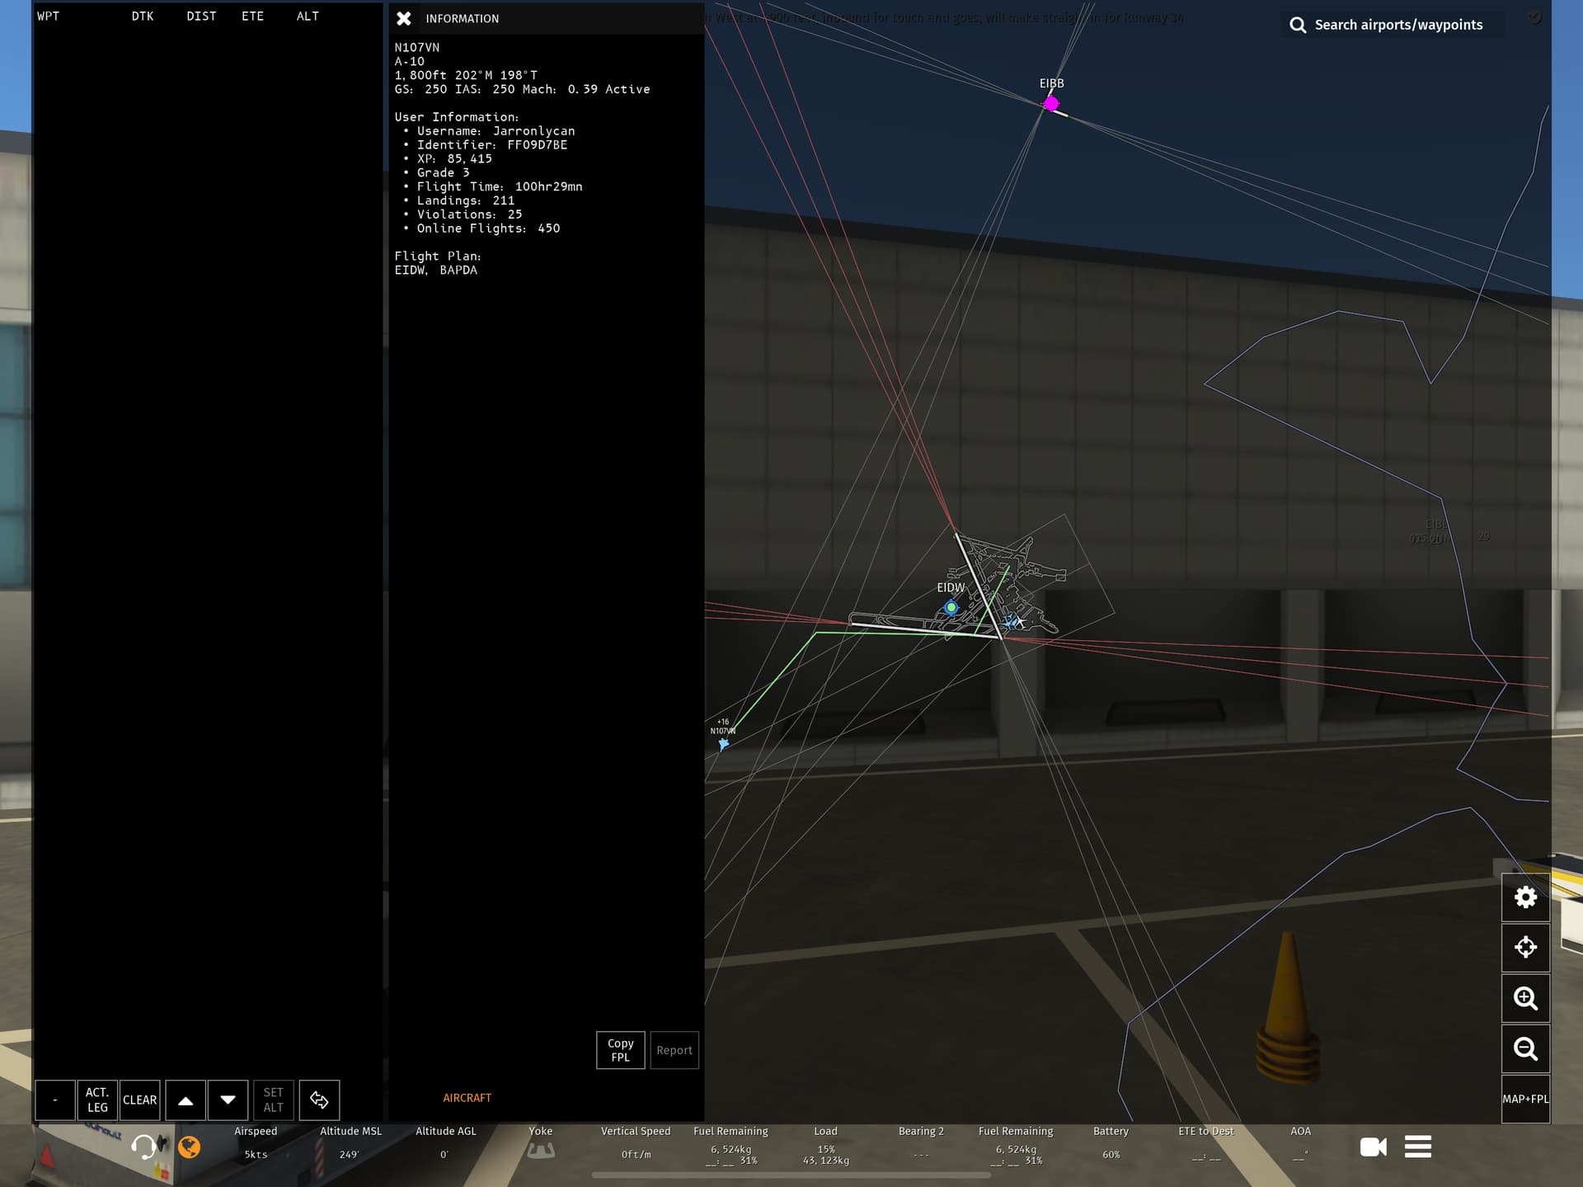Center map on aircraft crosshair icon
This screenshot has width=1583, height=1187.
point(1525,947)
